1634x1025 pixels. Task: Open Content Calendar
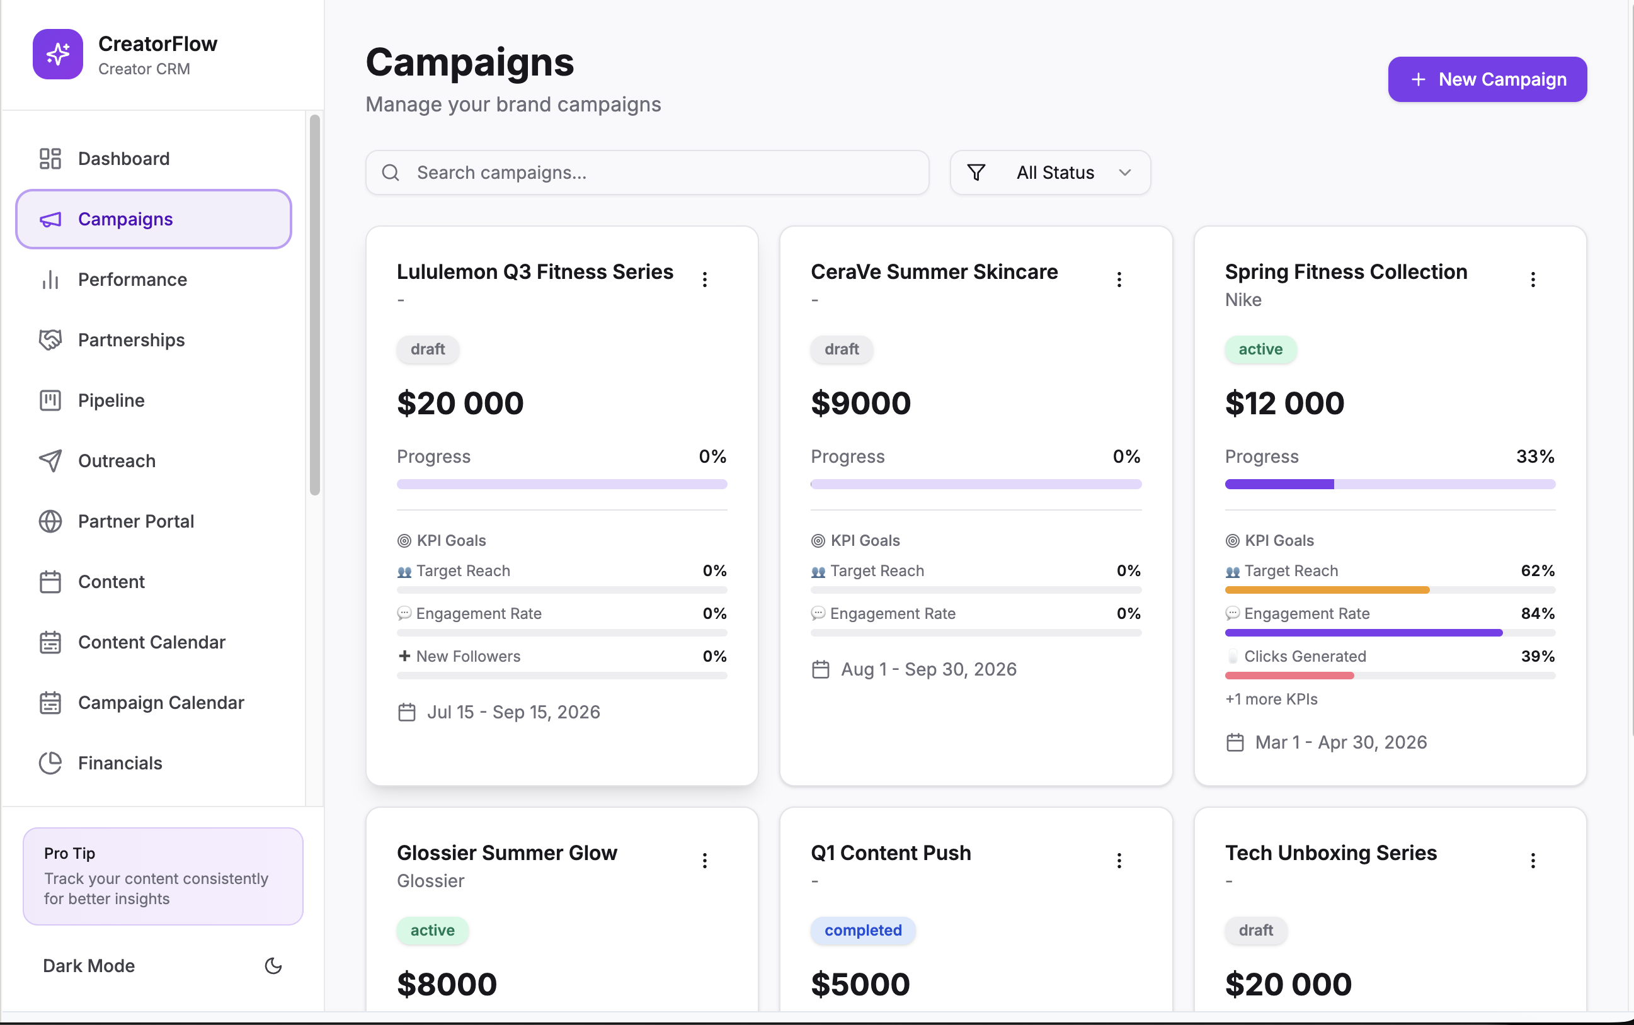tap(154, 642)
